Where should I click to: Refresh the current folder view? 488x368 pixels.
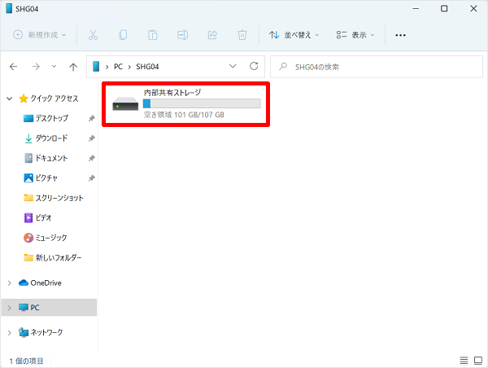(x=254, y=66)
